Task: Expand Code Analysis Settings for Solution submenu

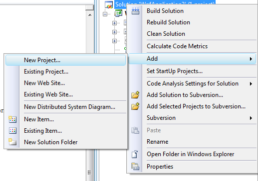Action: 251,84
